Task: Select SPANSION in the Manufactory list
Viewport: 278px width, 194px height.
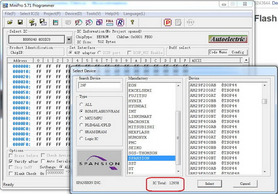Action: coord(151,158)
